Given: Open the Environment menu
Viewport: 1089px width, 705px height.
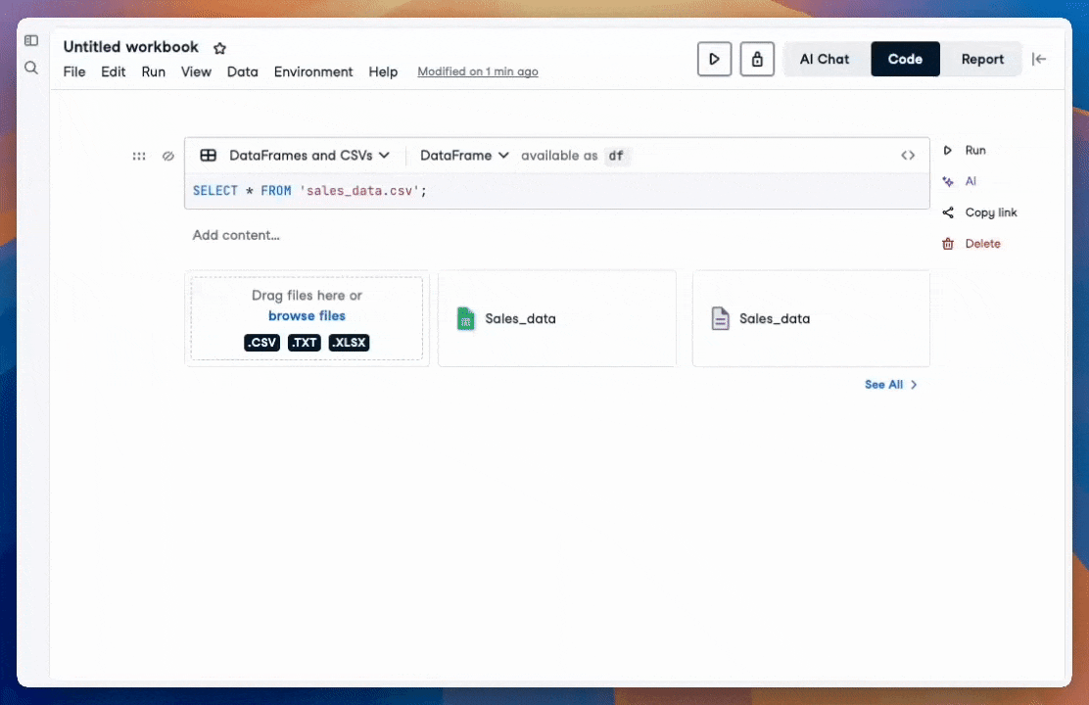Looking at the screenshot, I should pos(313,71).
